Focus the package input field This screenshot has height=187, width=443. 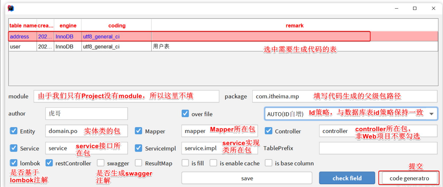(345, 96)
